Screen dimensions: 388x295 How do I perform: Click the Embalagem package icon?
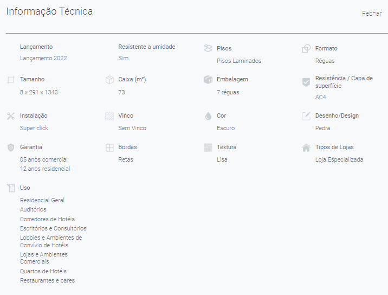(208, 80)
